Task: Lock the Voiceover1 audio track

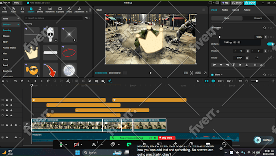Action: click(x=7, y=137)
